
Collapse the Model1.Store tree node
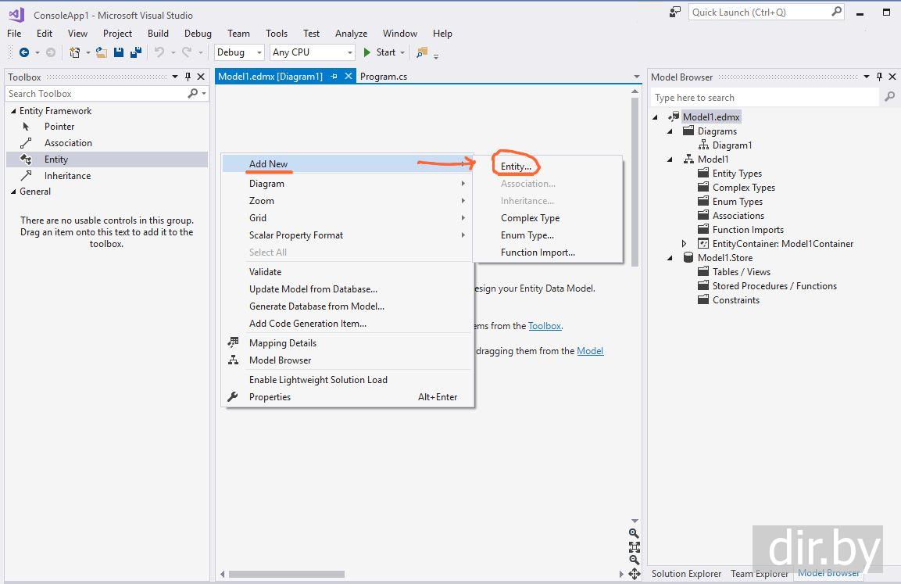click(x=670, y=258)
